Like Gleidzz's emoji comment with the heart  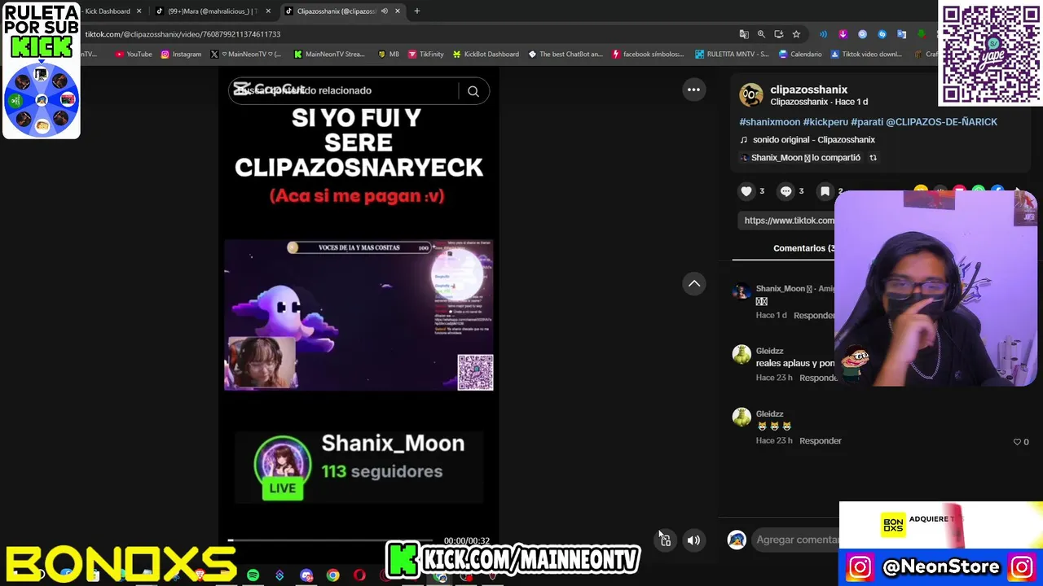[x=1017, y=442]
